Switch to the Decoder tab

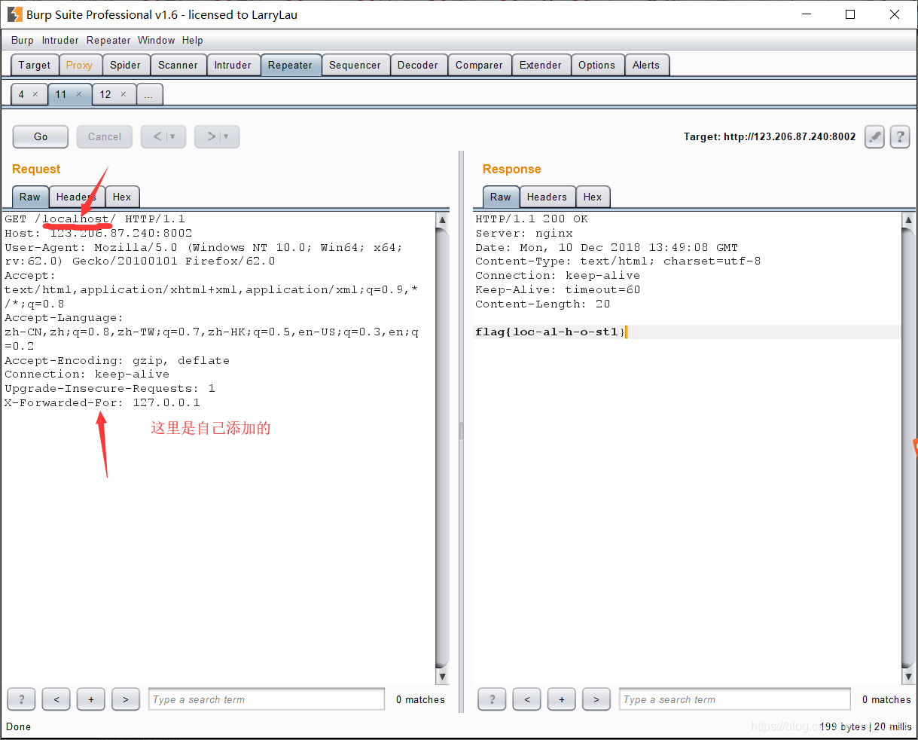(x=418, y=65)
